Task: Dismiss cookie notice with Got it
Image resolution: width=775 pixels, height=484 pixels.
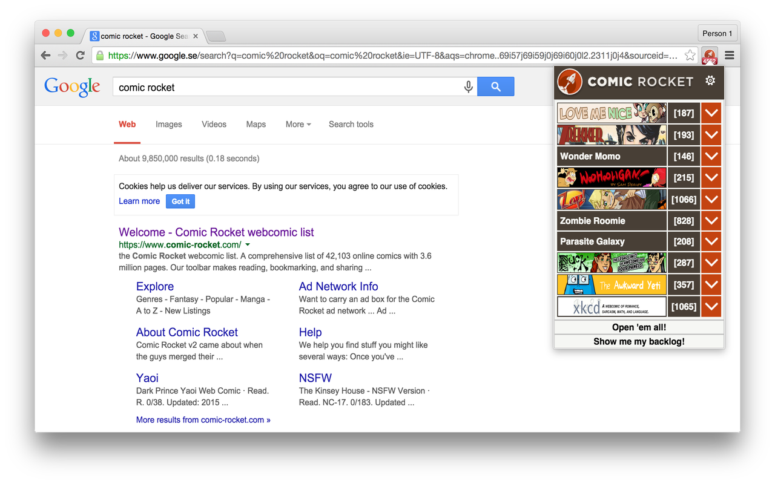Action: [x=180, y=201]
